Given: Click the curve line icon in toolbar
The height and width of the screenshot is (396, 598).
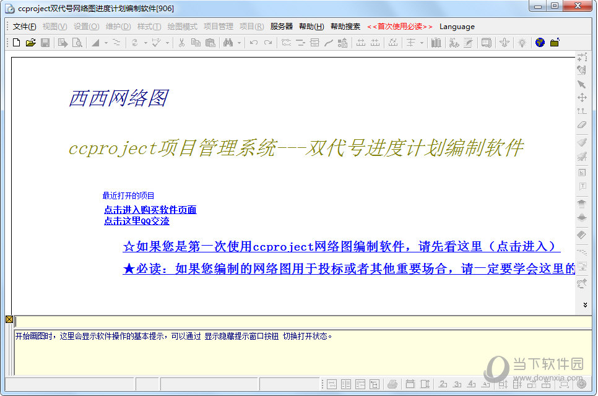Looking at the screenshot, I should [329, 43].
